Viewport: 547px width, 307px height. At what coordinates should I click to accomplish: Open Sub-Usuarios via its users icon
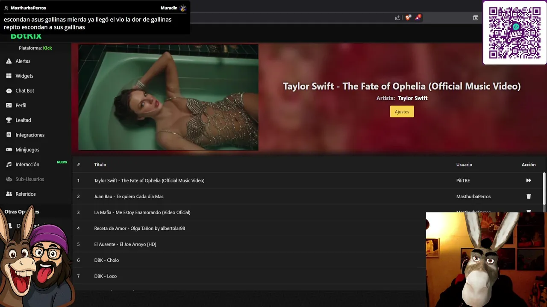(x=9, y=179)
